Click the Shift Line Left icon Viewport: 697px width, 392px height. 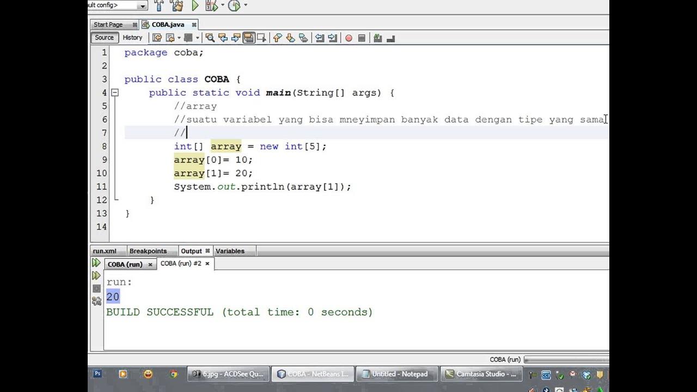tap(320, 38)
